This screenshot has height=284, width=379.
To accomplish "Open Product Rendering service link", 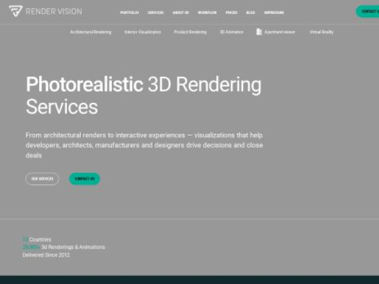I will tap(190, 32).
